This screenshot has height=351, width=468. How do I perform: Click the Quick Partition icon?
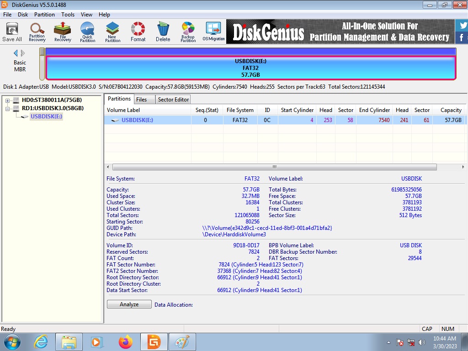[87, 32]
